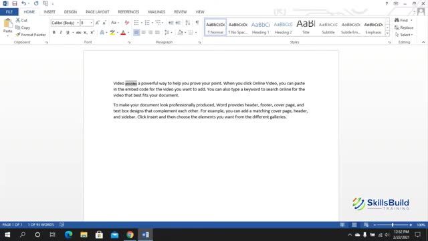Viewport: 428px width, 241px height.
Task: Increase paragraph indent
Action: point(178,23)
